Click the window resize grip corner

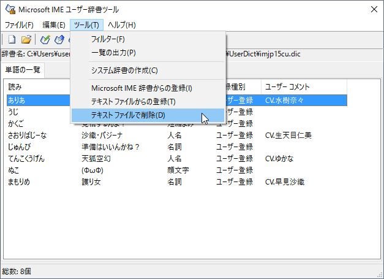(380, 275)
